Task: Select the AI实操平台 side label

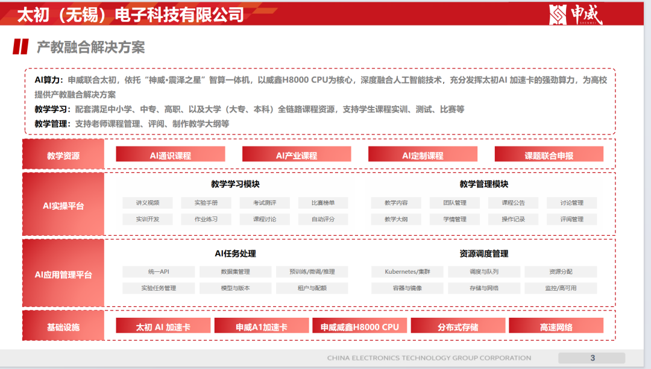Action: (63, 206)
